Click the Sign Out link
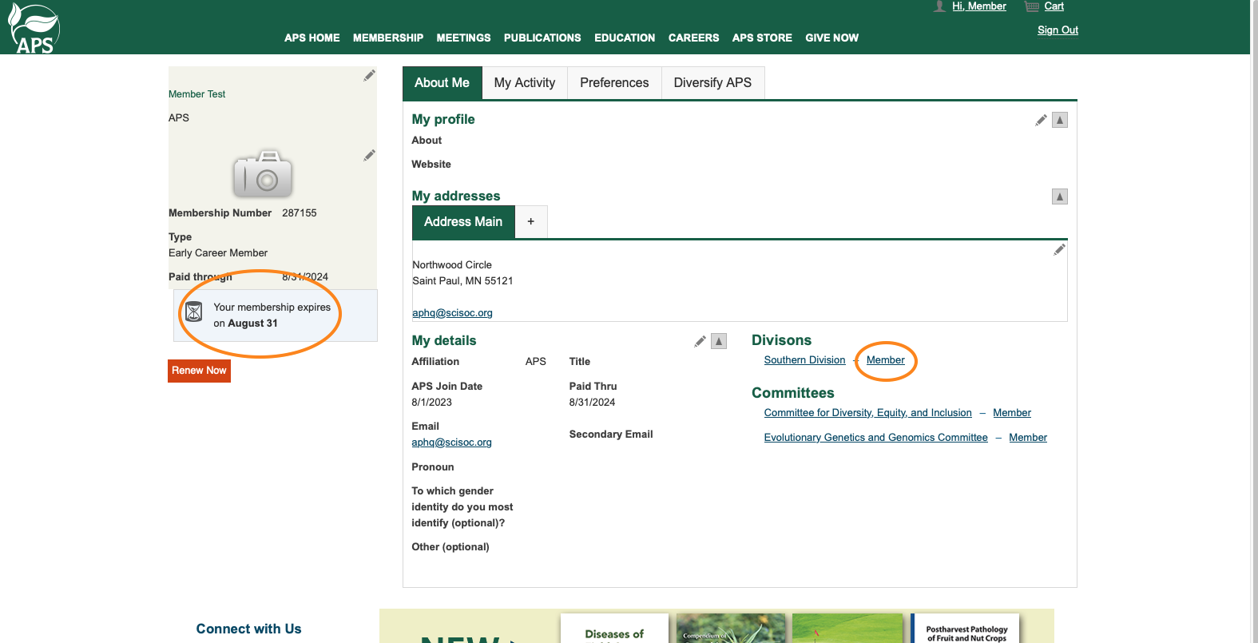Image resolution: width=1258 pixels, height=643 pixels. [1058, 30]
